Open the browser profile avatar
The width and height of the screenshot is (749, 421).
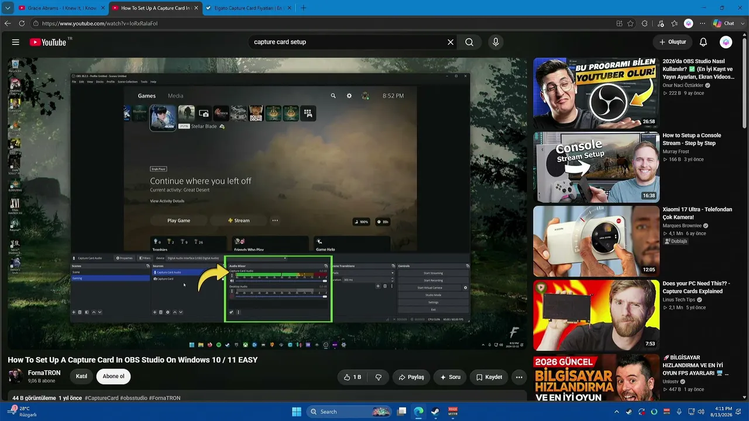(689, 23)
